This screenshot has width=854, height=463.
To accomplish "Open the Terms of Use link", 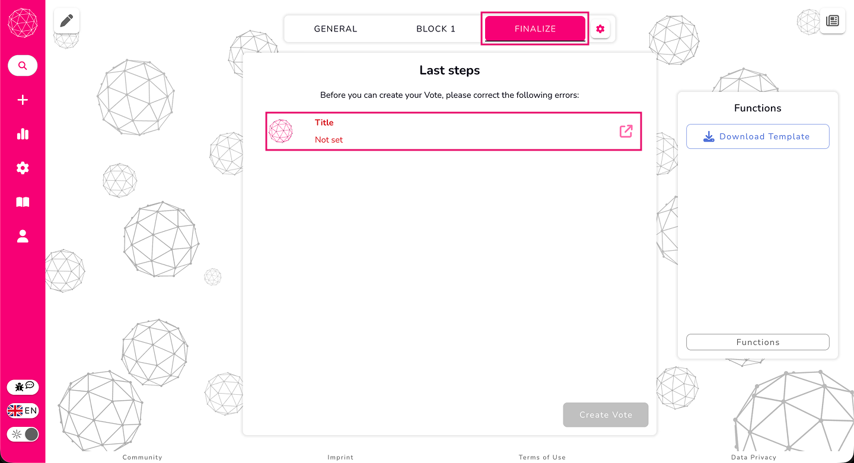I will coord(542,457).
